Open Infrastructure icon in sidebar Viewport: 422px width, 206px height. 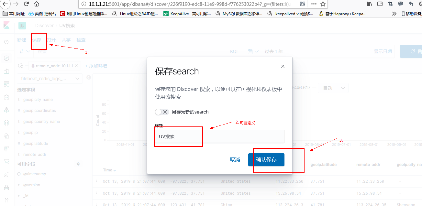point(6,136)
